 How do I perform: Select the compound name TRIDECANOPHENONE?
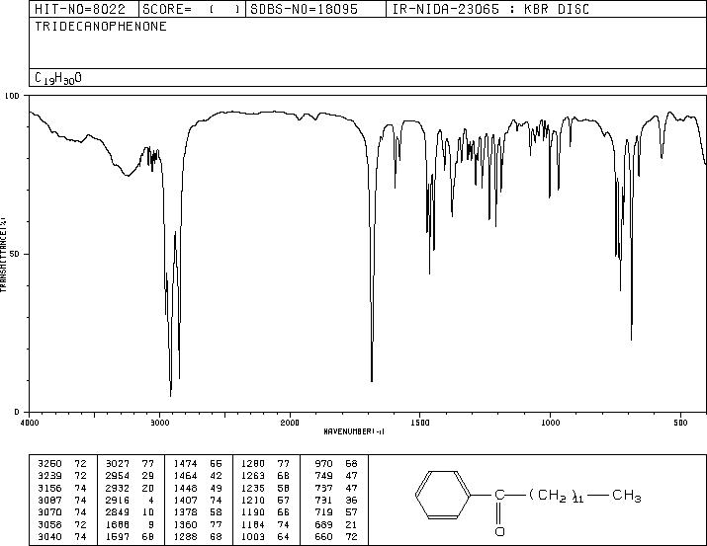(101, 26)
